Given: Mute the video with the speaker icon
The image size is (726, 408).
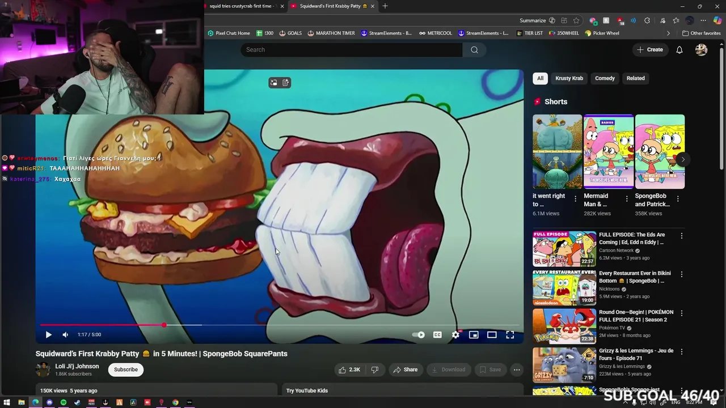Looking at the screenshot, I should 65,335.
